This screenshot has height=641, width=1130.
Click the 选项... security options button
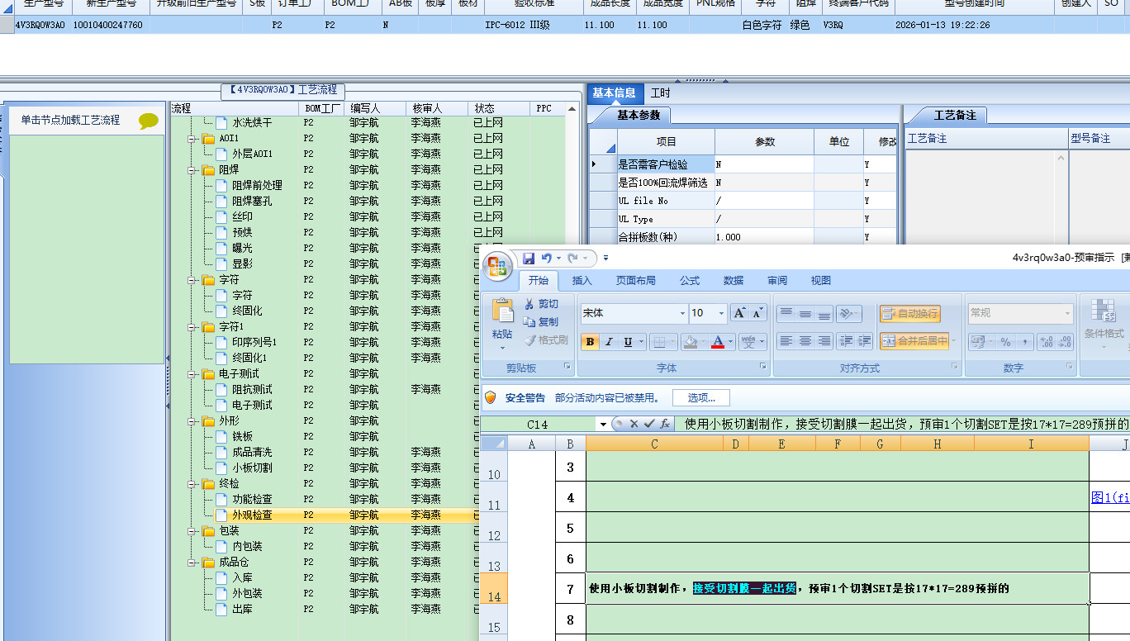click(701, 398)
